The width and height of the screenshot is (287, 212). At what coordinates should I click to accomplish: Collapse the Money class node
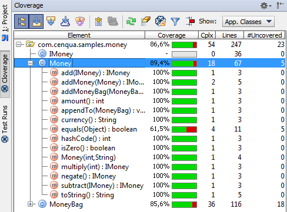pos(30,63)
